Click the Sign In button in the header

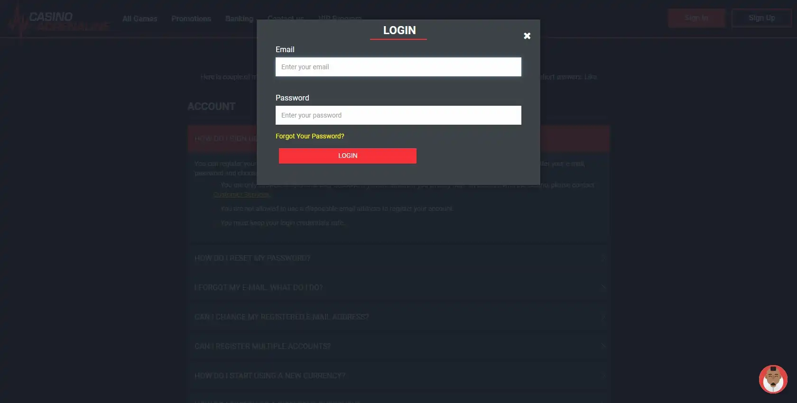coord(696,18)
